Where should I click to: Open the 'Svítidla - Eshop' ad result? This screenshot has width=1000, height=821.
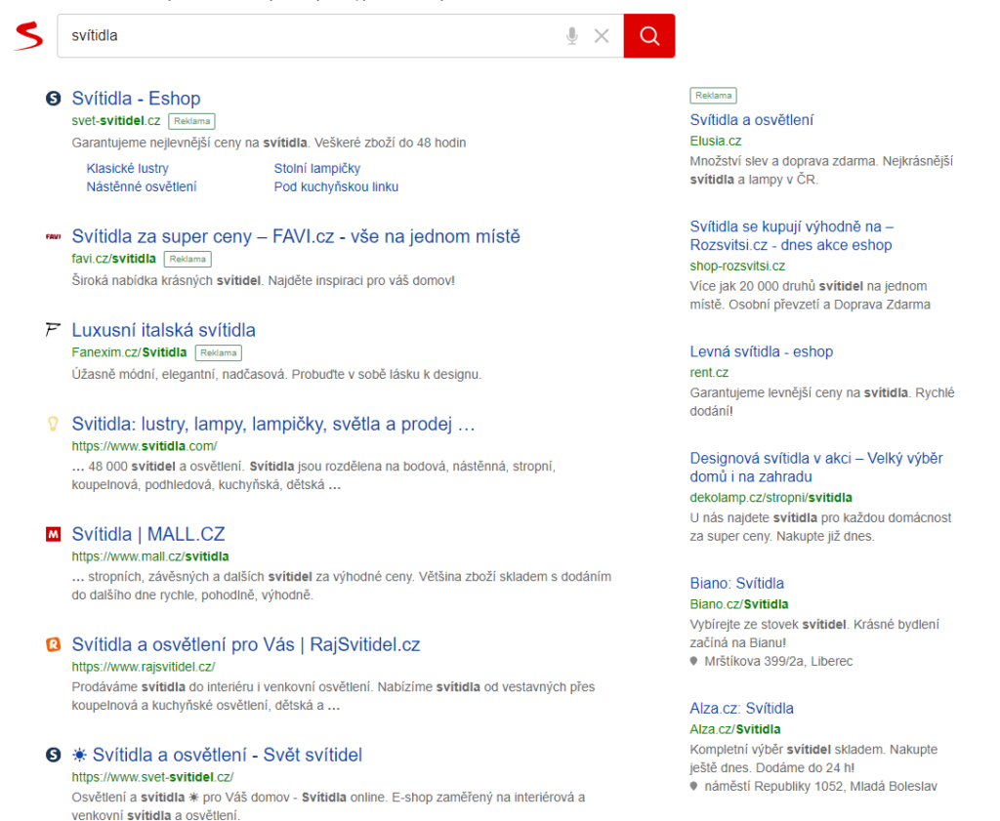[136, 99]
